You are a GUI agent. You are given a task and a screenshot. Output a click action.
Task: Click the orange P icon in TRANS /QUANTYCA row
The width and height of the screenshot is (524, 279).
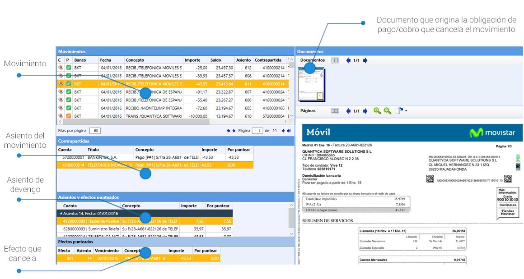tap(69, 116)
